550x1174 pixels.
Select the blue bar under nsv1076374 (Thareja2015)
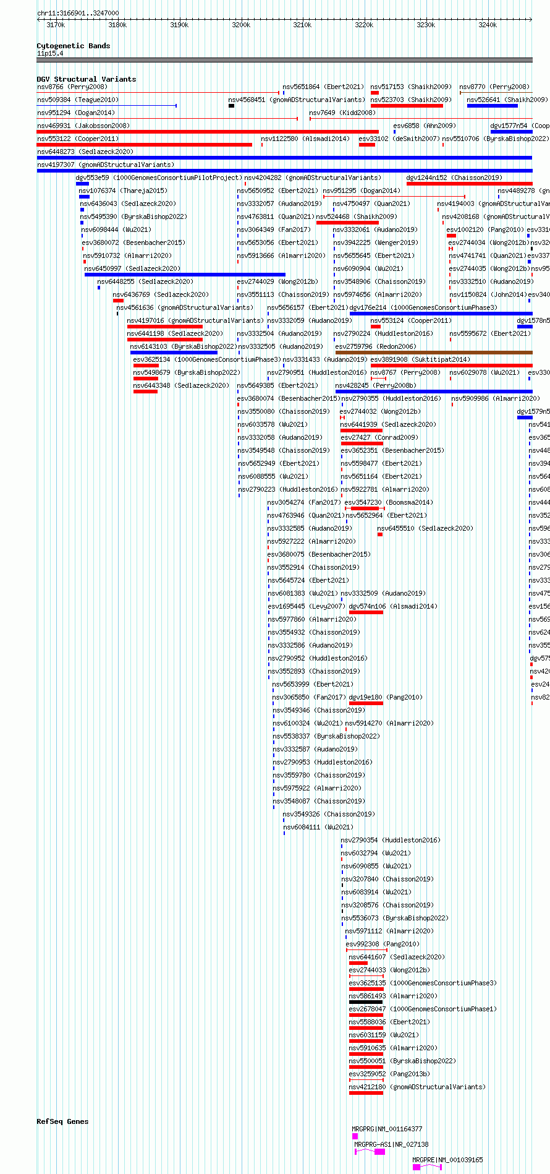[84, 197]
